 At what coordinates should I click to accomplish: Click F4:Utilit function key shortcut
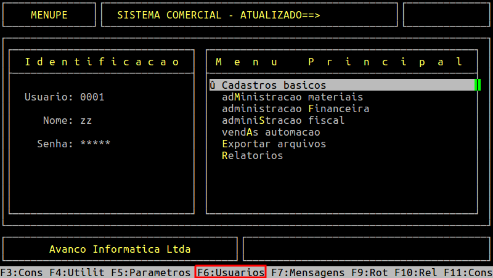click(76, 272)
